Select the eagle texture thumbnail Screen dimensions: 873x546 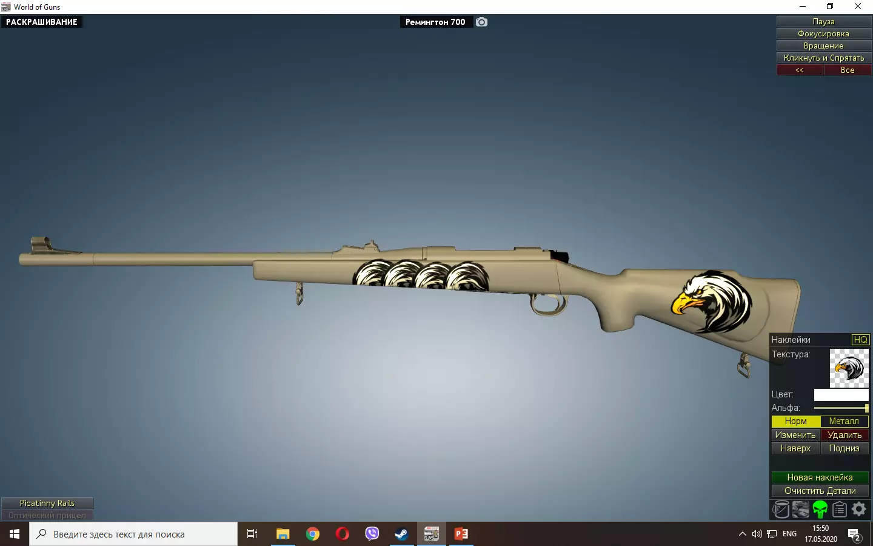click(849, 368)
